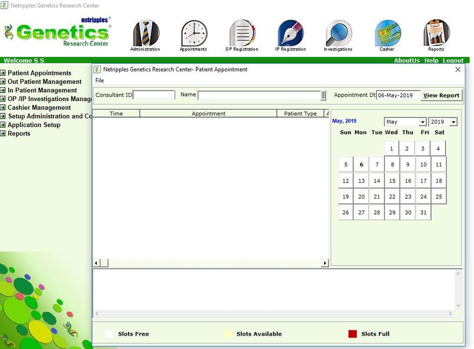The width and height of the screenshot is (474, 349).
Task: Expand OP/IP Investigations arrow icon
Action: [3, 99]
